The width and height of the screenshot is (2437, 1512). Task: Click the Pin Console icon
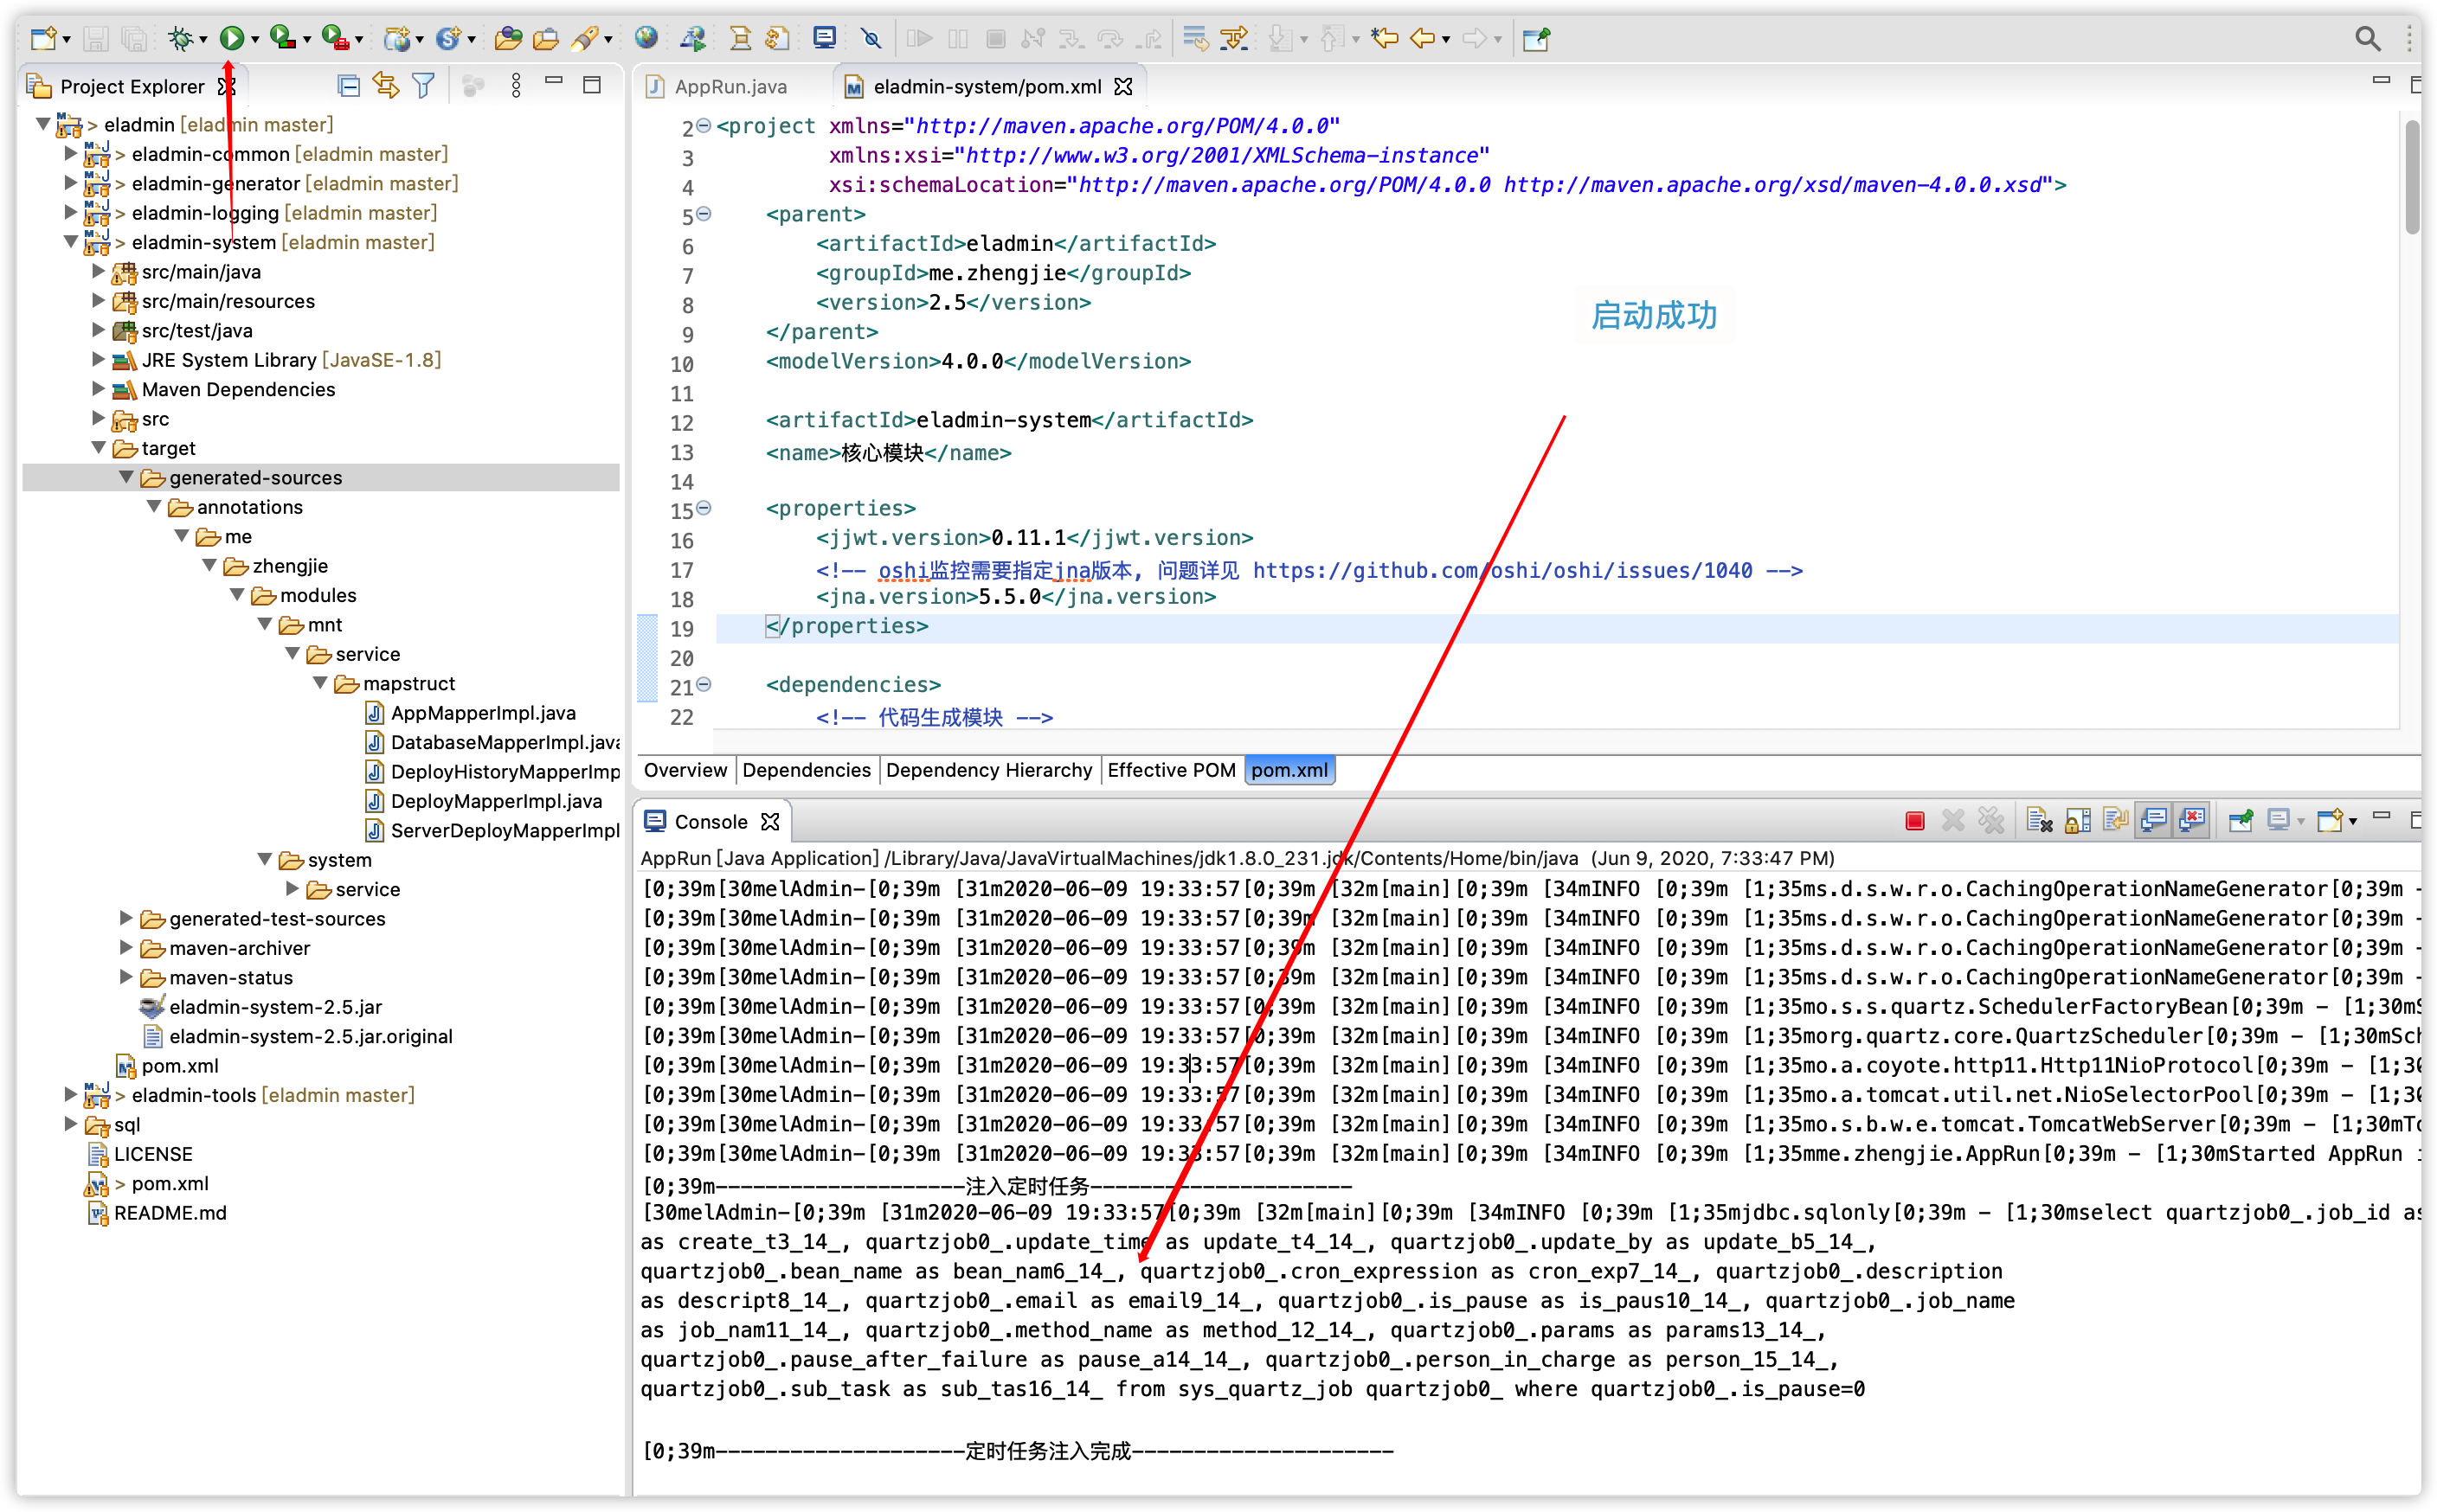pos(2241,821)
